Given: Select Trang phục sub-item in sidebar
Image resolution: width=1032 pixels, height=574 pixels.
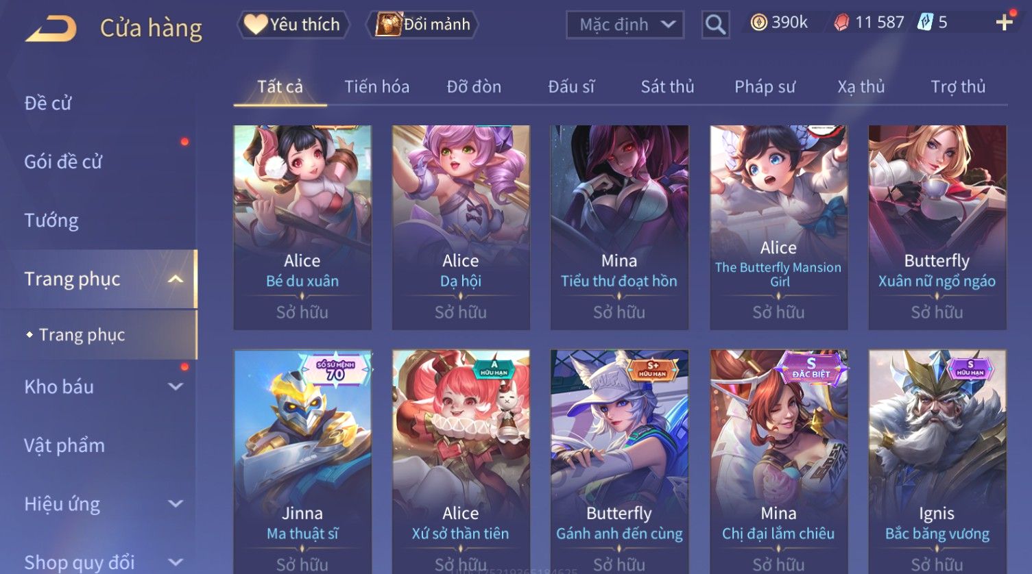Looking at the screenshot, I should pos(82,334).
